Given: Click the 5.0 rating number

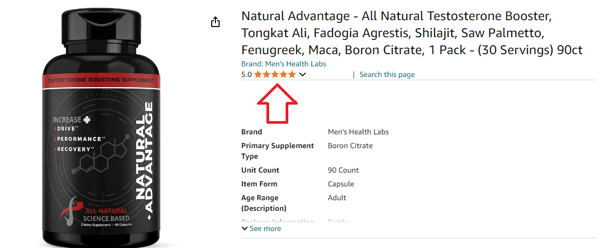Looking at the screenshot, I should coord(246,75).
